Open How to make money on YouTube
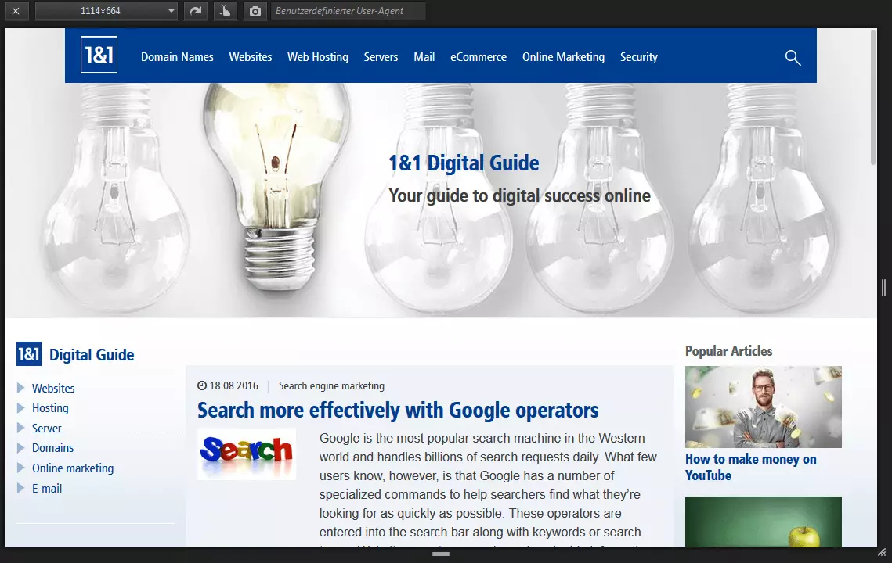The image size is (892, 563). pyautogui.click(x=750, y=467)
